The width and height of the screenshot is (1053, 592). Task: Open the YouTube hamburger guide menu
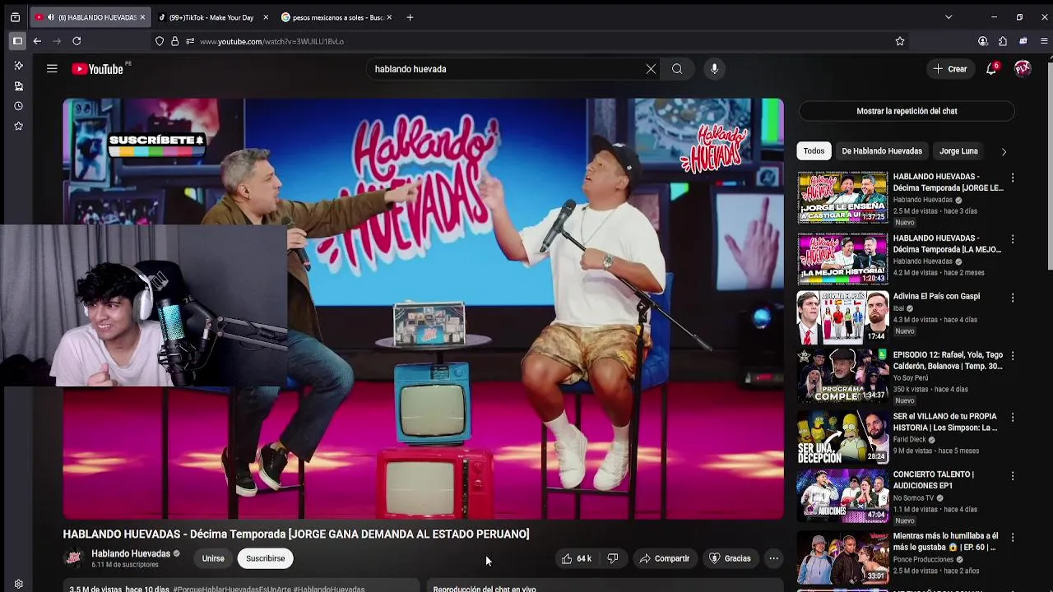click(x=52, y=69)
